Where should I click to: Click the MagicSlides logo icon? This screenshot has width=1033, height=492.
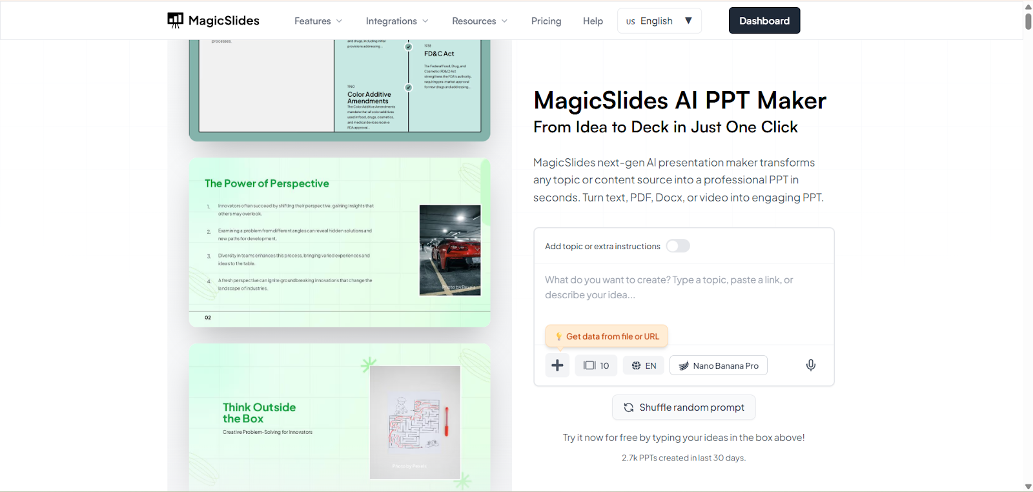(x=175, y=21)
